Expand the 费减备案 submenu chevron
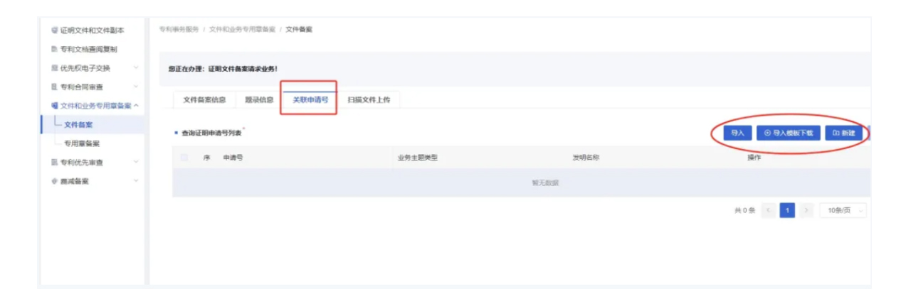This screenshot has width=911, height=296. (136, 181)
